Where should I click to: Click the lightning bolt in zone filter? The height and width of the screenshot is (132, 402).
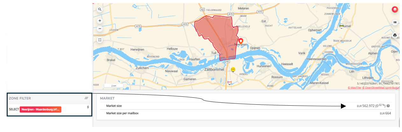88,107
